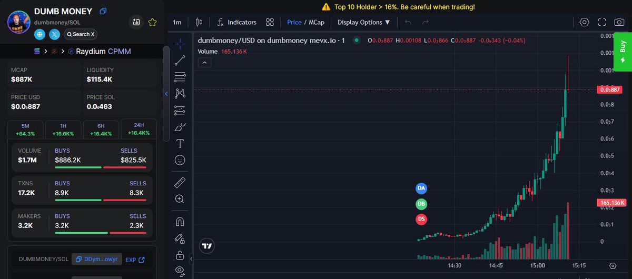Open the EXP explorer link

135,260
